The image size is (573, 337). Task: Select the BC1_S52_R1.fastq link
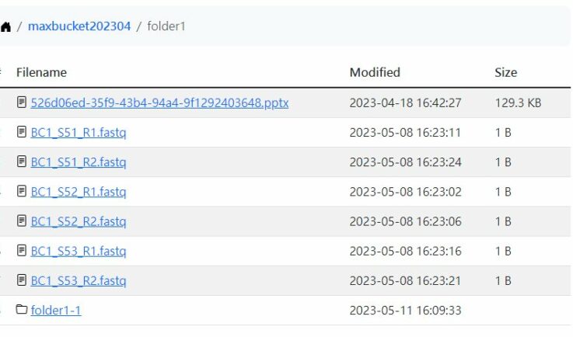tap(79, 191)
